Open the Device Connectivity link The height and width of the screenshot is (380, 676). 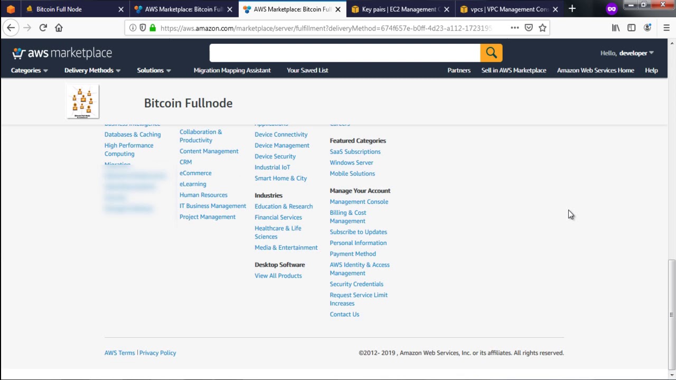click(x=281, y=135)
